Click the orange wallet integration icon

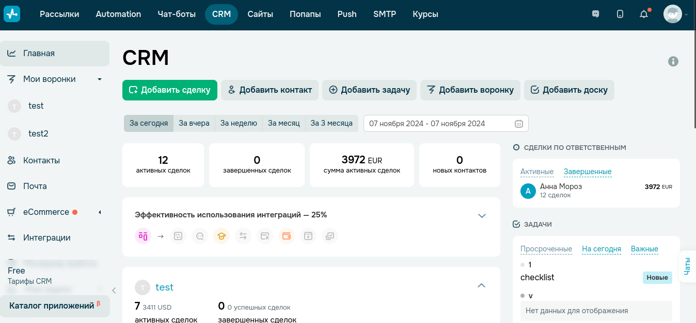click(x=286, y=236)
